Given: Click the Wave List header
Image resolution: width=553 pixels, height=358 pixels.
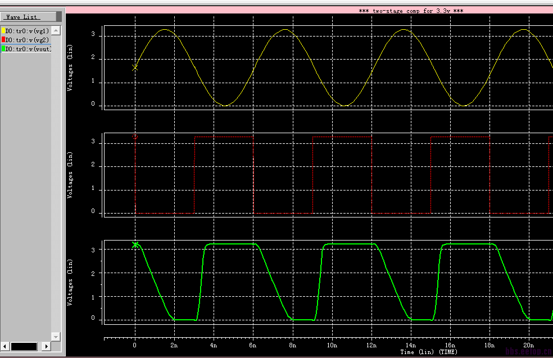Looking at the screenshot, I should (28, 16).
